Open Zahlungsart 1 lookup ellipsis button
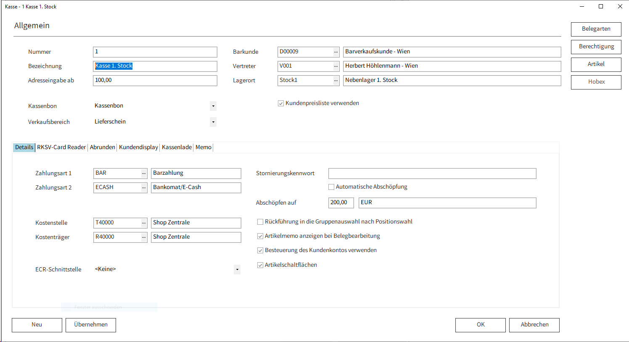Screen dimensions: 629x342 pos(144,174)
